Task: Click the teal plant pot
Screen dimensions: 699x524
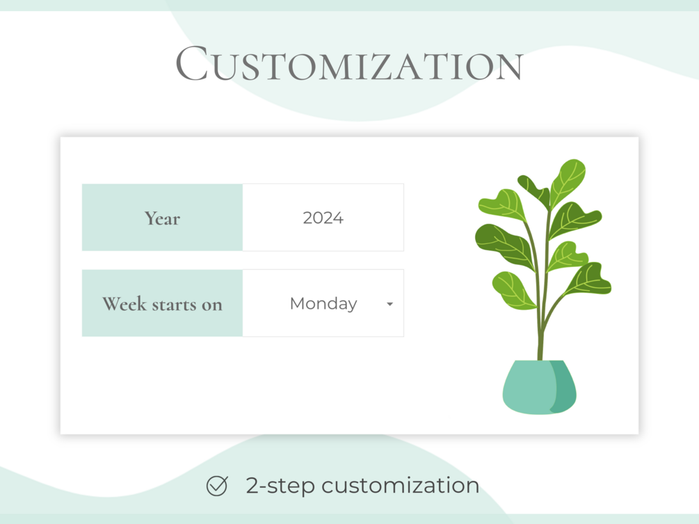Action: [540, 387]
